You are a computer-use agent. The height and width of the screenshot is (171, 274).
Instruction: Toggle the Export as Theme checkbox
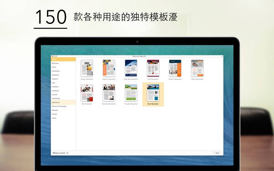53,153
